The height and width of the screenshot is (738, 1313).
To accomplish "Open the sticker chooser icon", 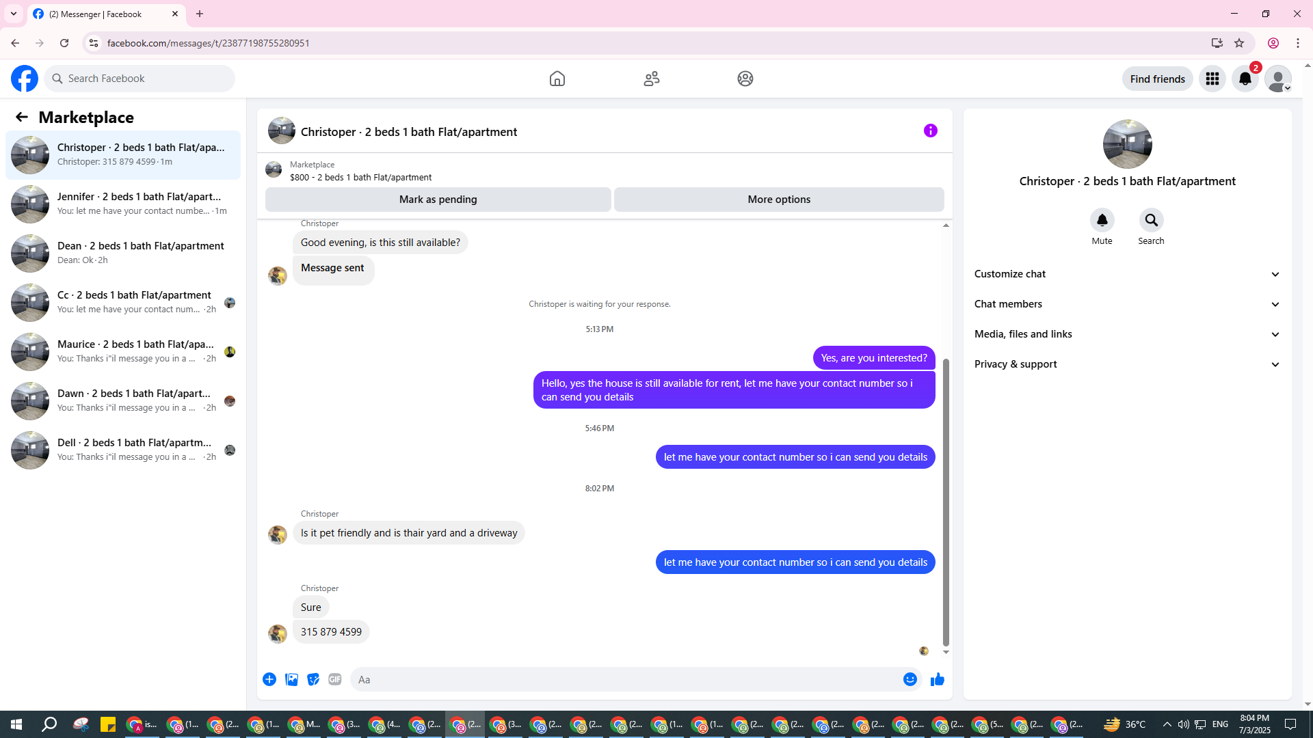I will (x=313, y=679).
